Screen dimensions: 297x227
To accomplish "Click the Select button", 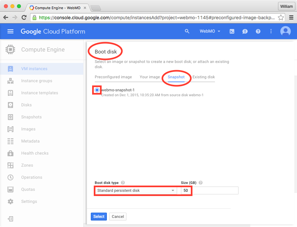I will [99, 217].
